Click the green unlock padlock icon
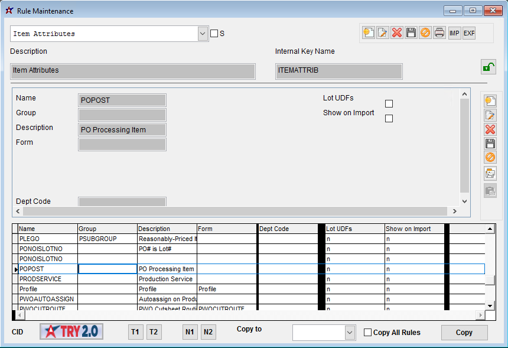 [x=488, y=67]
